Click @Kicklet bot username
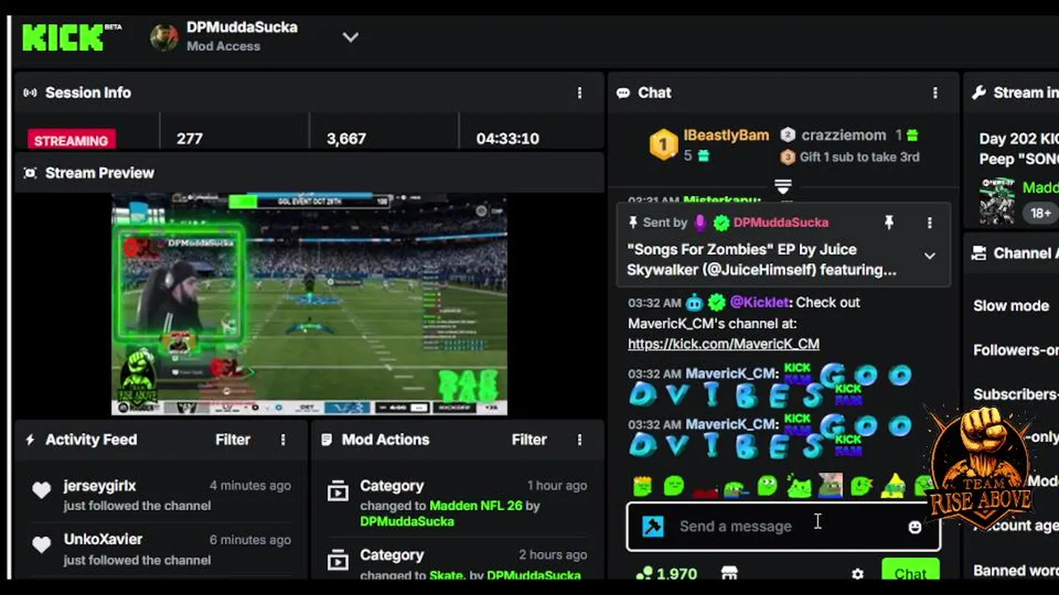Viewport: 1059px width, 595px height. (x=760, y=302)
